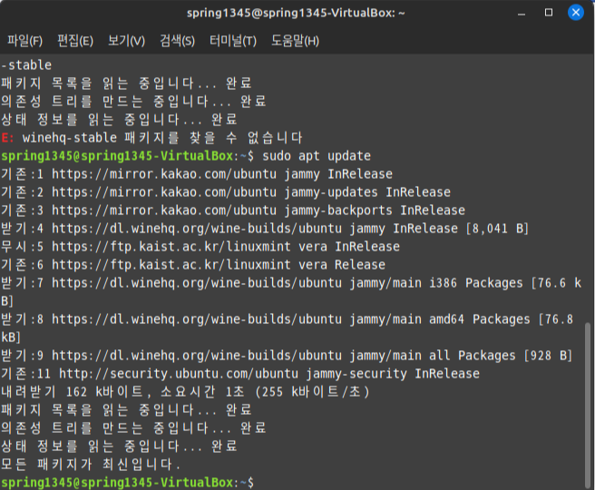595x490 pixels.
Task: Open the 도움말(H) menu
Action: [295, 41]
